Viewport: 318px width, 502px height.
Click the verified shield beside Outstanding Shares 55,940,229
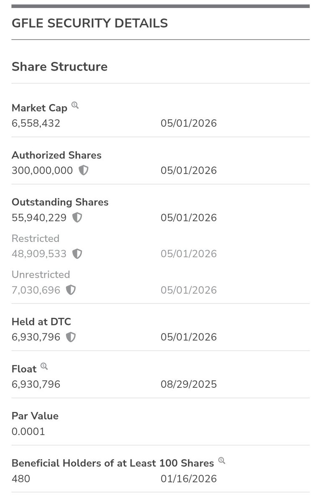point(77,218)
